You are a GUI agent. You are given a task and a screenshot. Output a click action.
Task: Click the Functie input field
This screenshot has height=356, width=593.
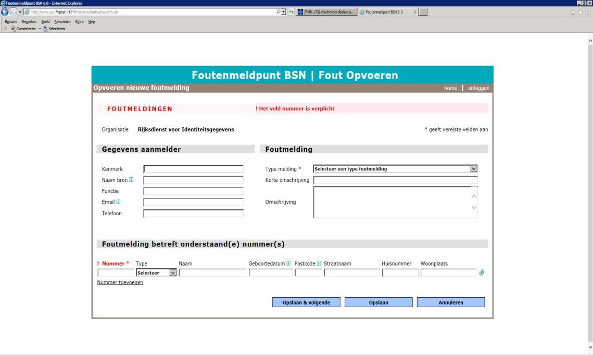pyautogui.click(x=193, y=191)
